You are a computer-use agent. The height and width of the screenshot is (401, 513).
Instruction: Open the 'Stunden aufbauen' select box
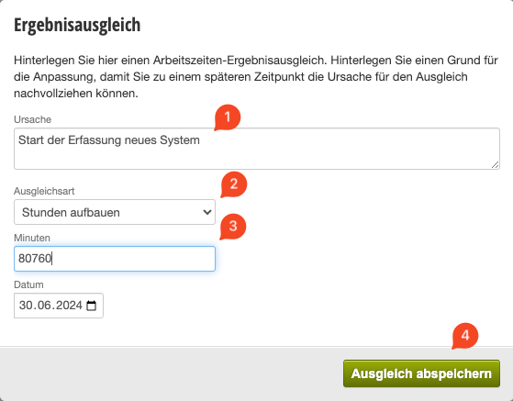115,212
